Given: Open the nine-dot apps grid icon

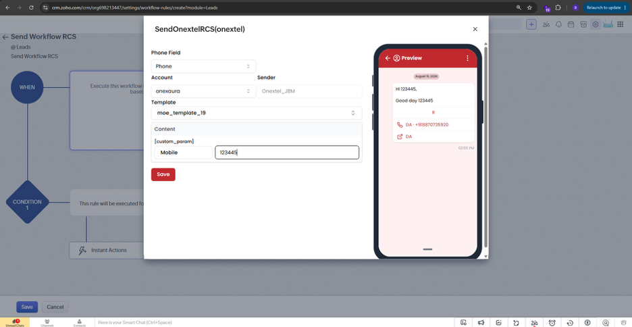Looking at the screenshot, I should (621, 24).
